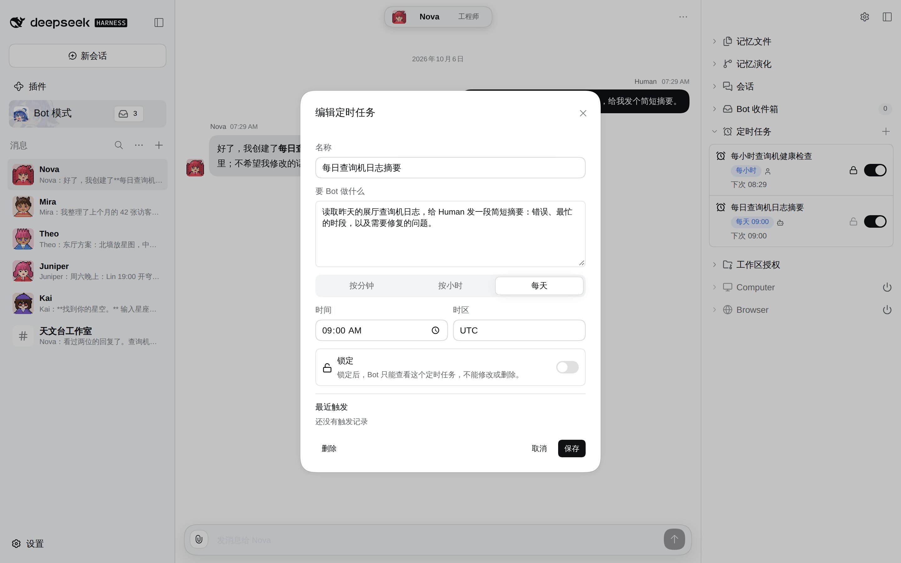Select 按分钟 schedule tab
The height and width of the screenshot is (563, 901).
(361, 286)
